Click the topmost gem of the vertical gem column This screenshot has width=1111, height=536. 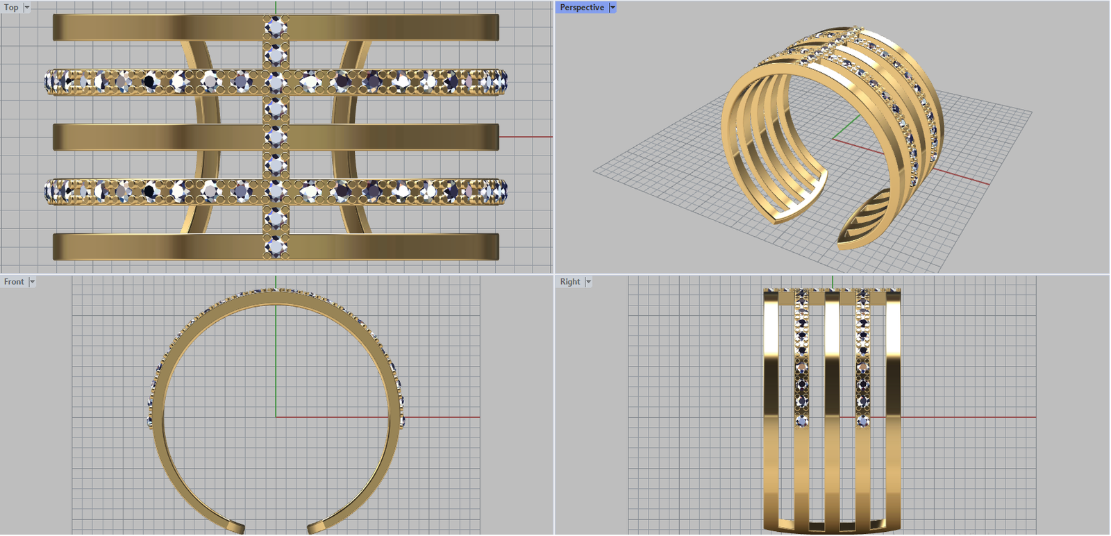point(276,27)
